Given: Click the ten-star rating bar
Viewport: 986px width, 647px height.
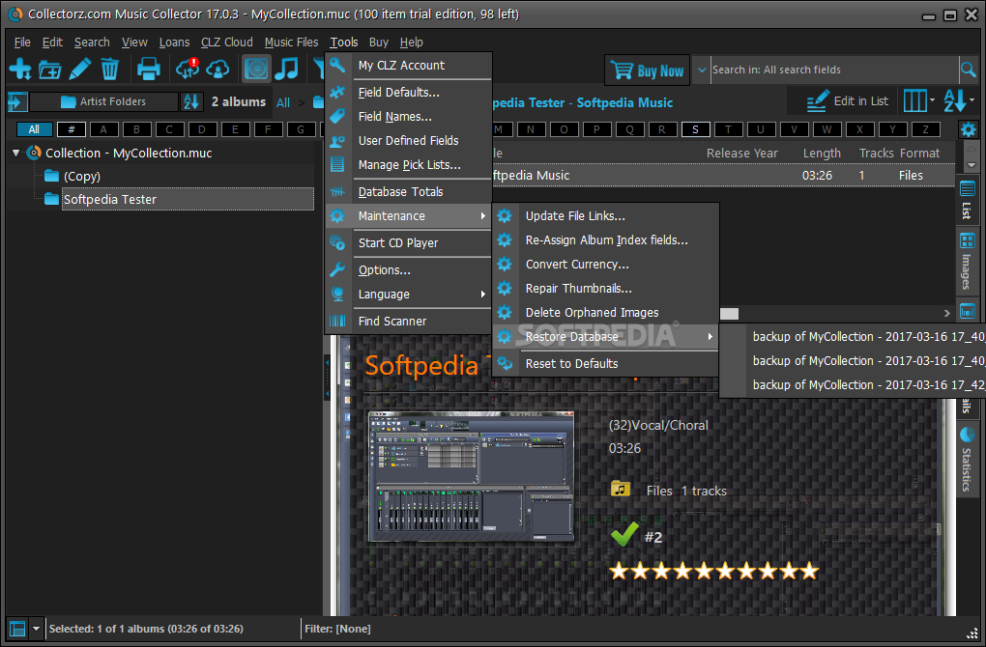Looking at the screenshot, I should [713, 571].
